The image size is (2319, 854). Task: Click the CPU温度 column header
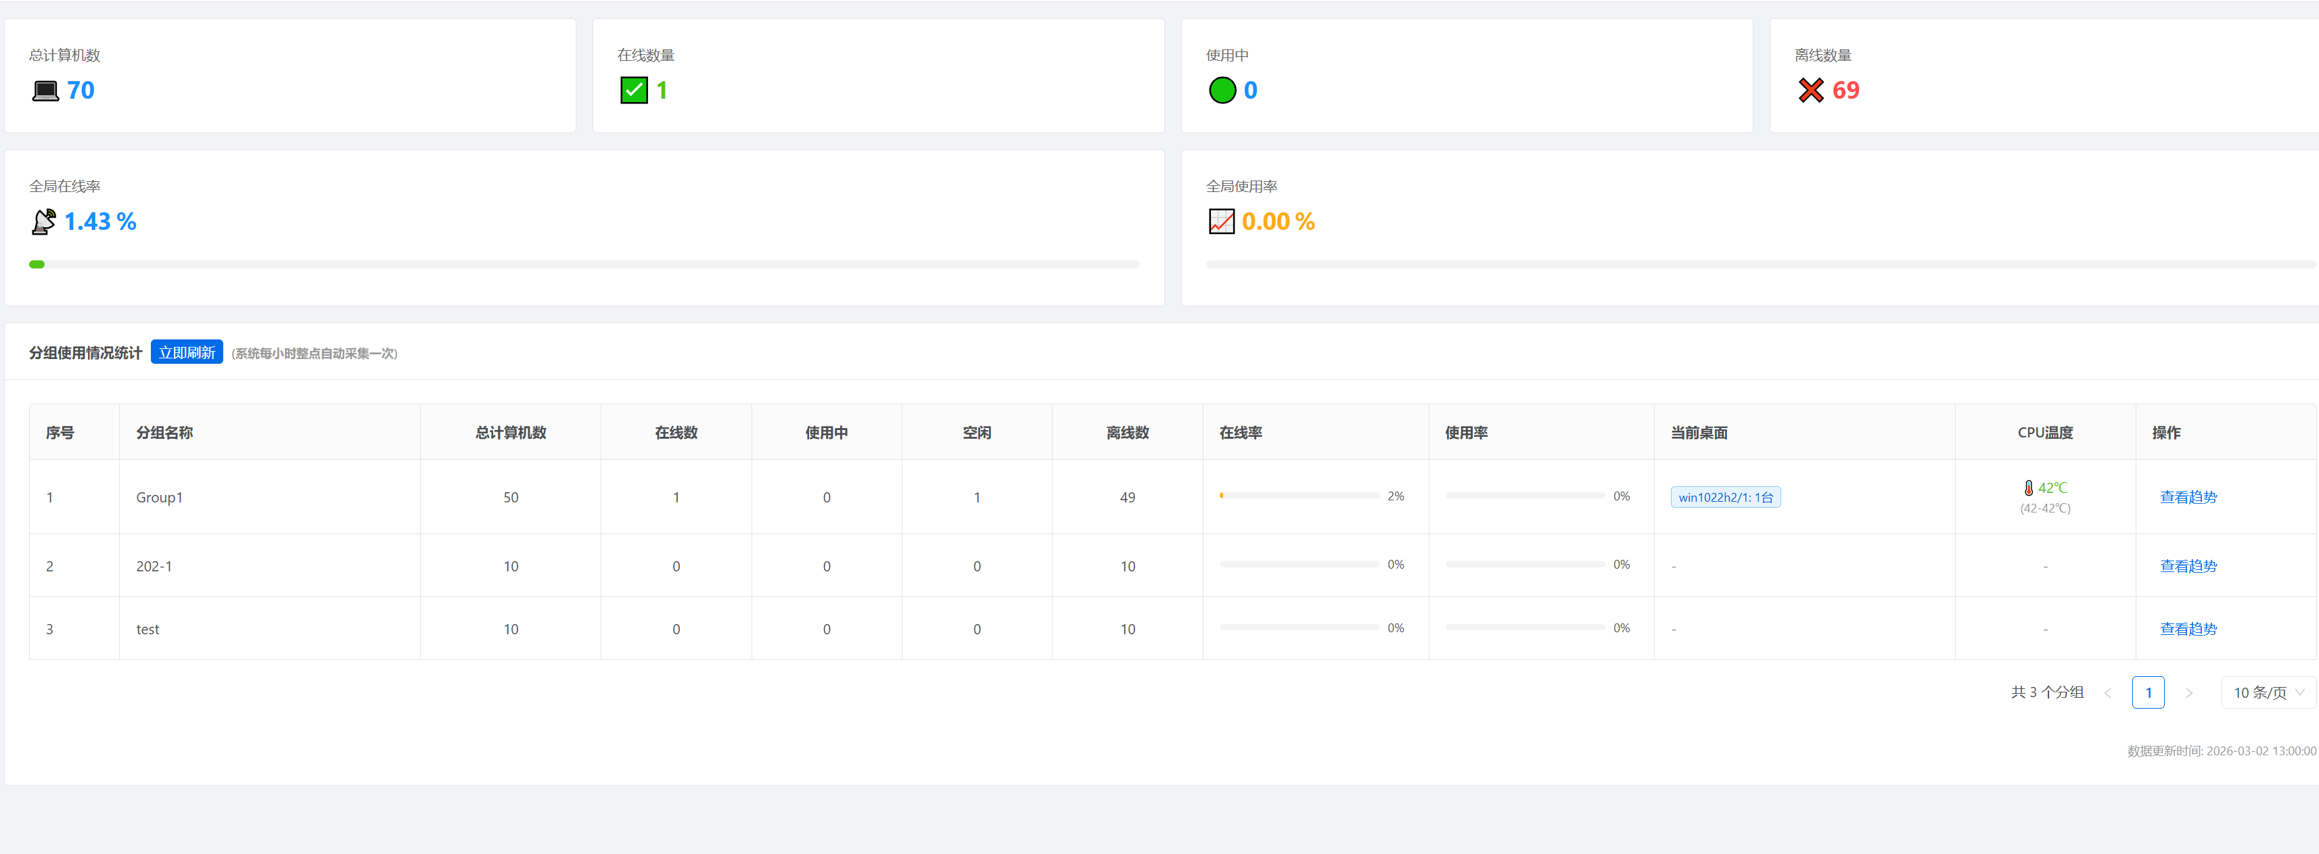coord(2045,432)
